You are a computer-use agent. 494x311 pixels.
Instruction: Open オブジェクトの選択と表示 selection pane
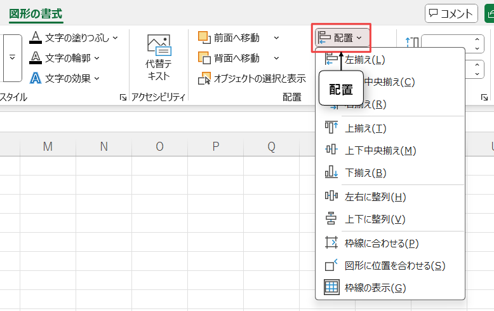[x=252, y=79]
